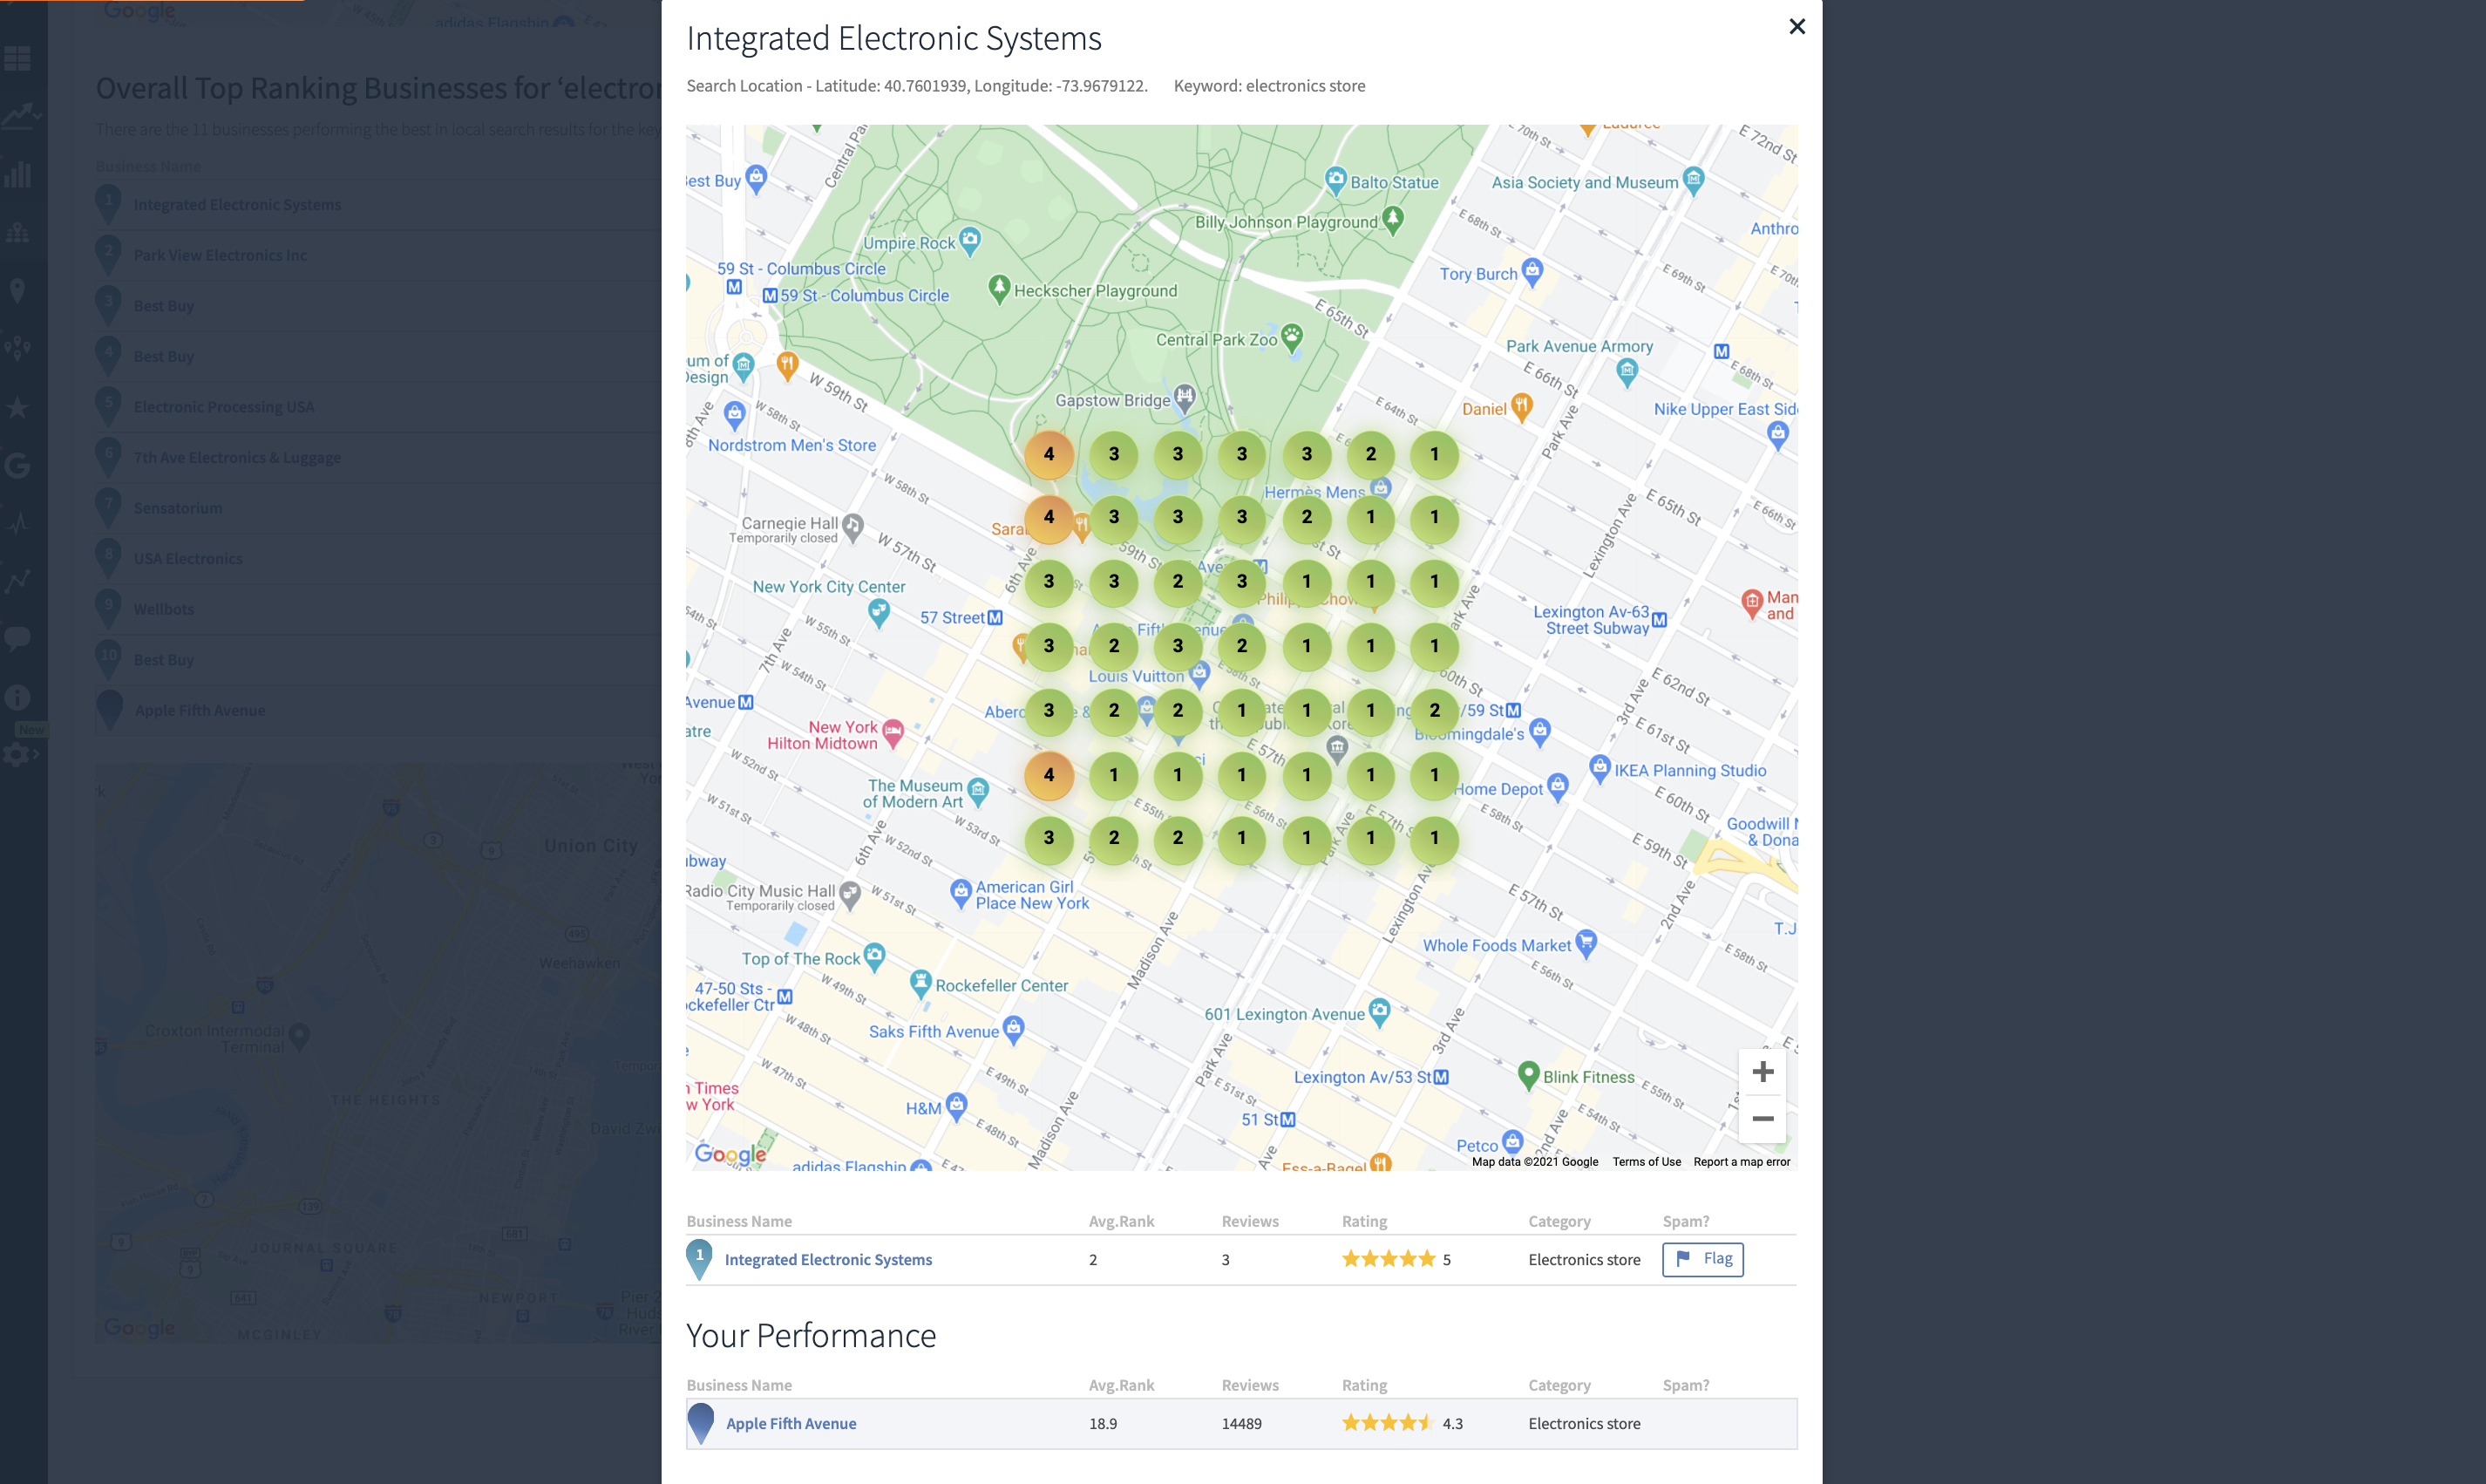Select the IKEA Planning Studio marker

(1600, 768)
